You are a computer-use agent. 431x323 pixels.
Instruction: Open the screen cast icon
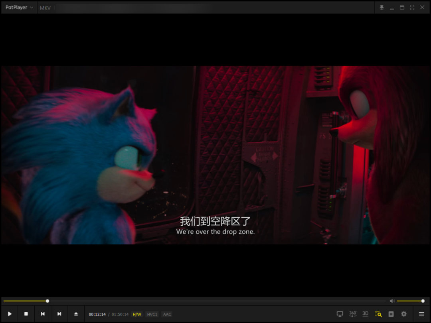[340, 314]
